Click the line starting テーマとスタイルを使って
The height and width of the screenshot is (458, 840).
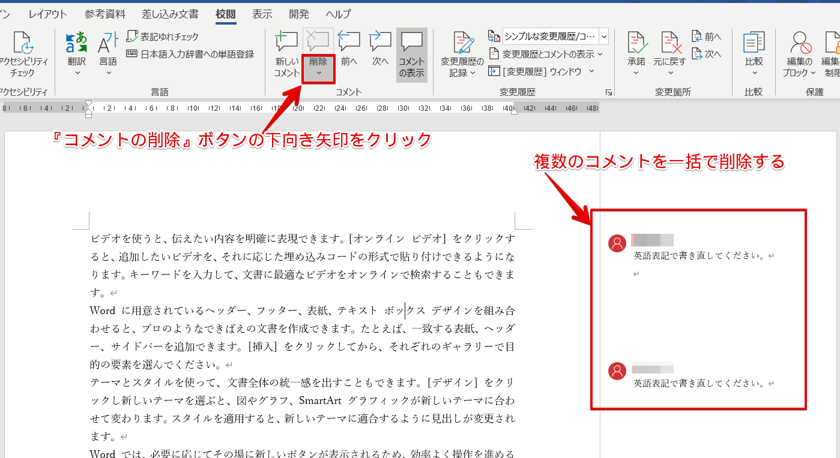[303, 382]
